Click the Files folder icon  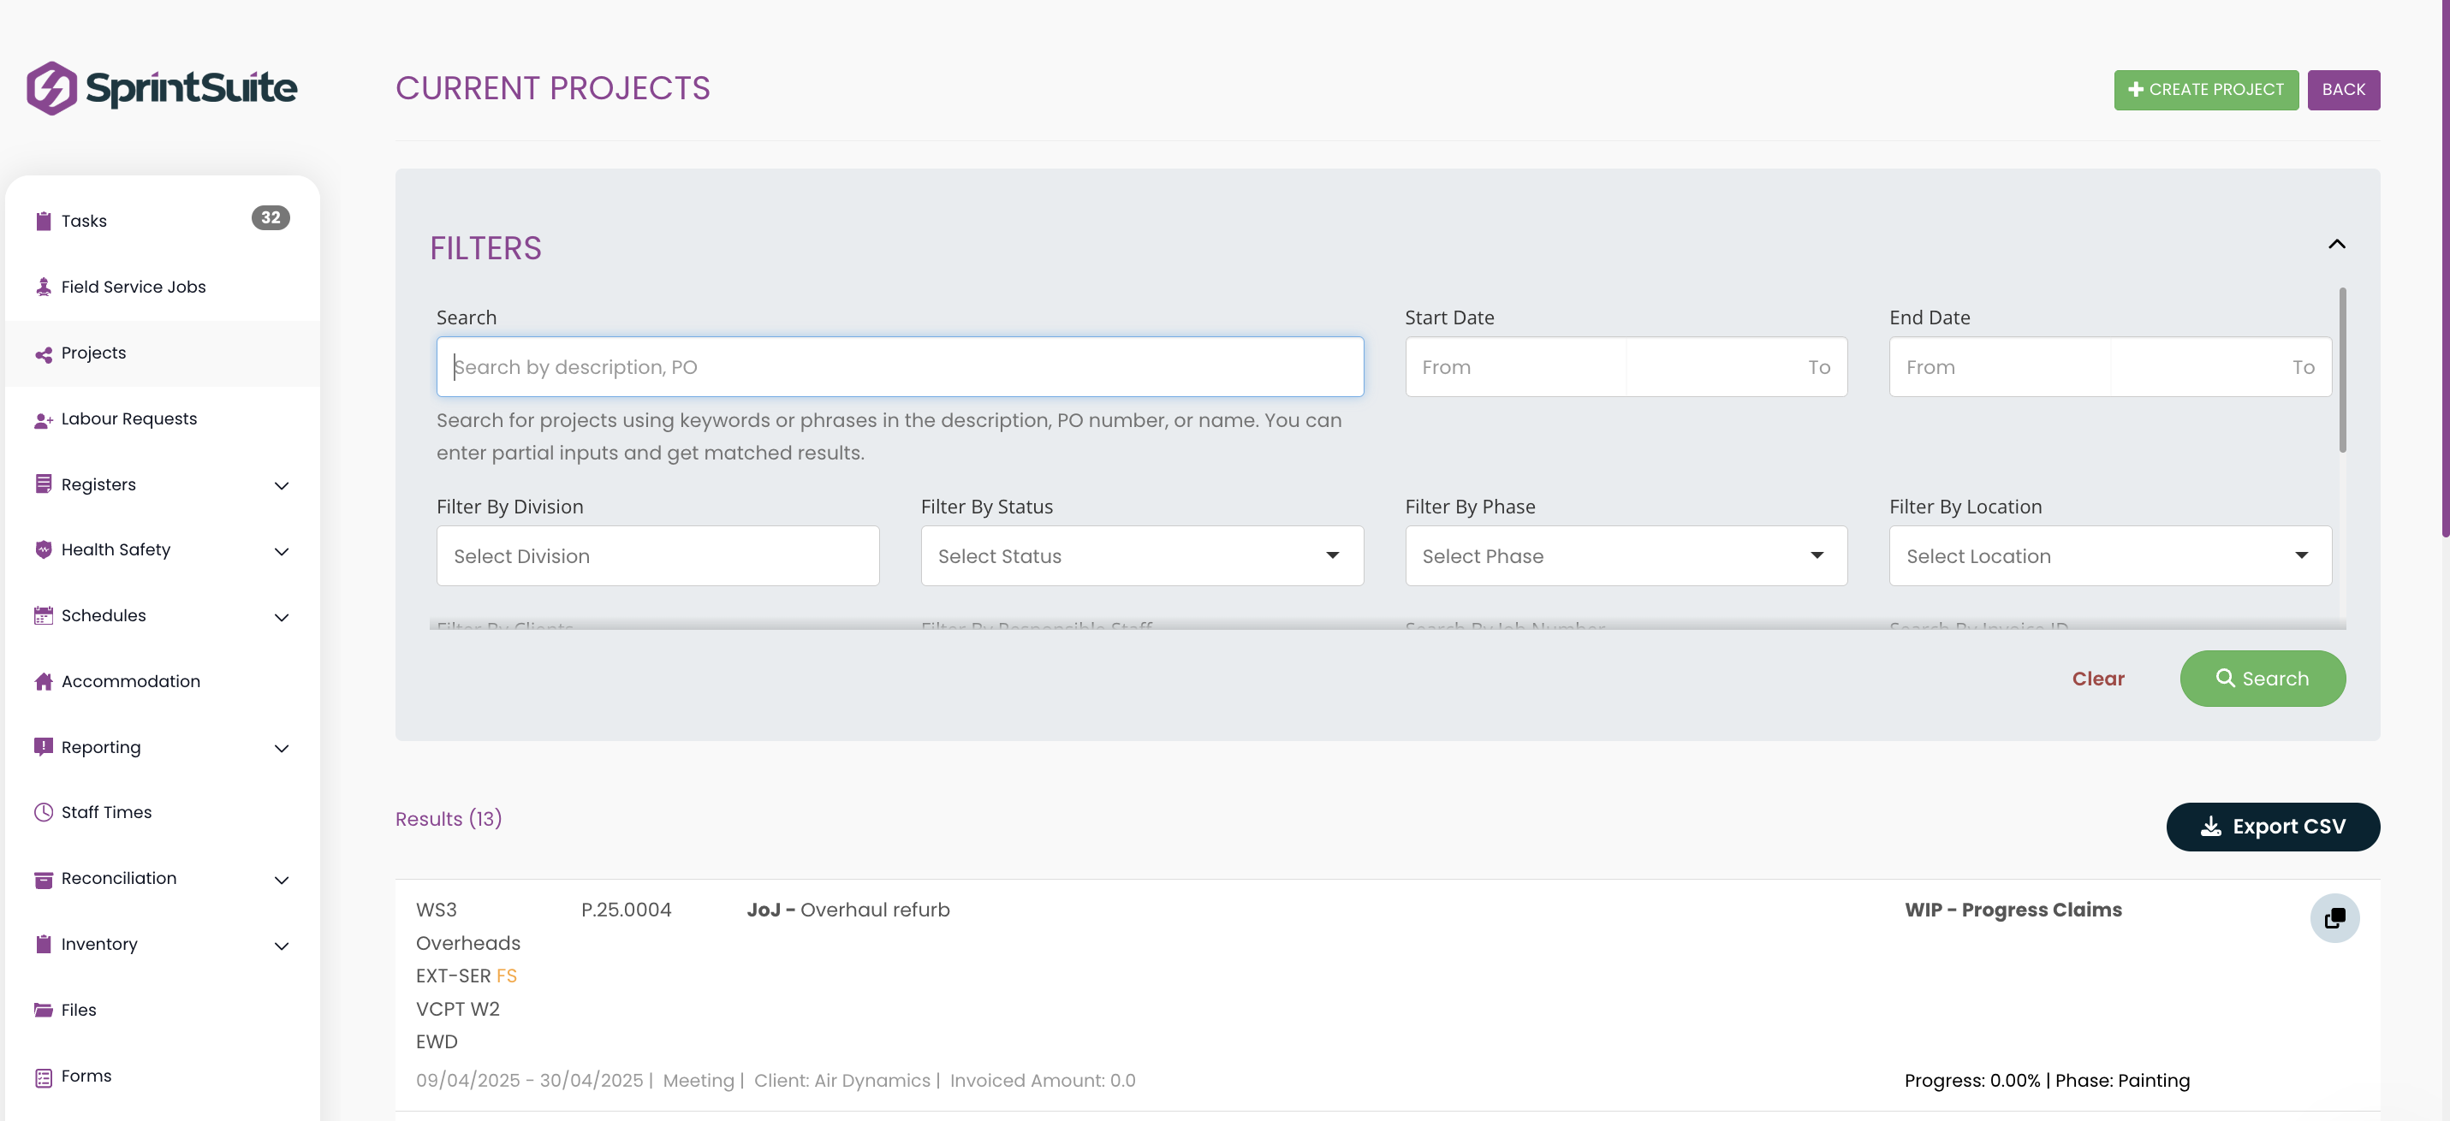tap(43, 1010)
